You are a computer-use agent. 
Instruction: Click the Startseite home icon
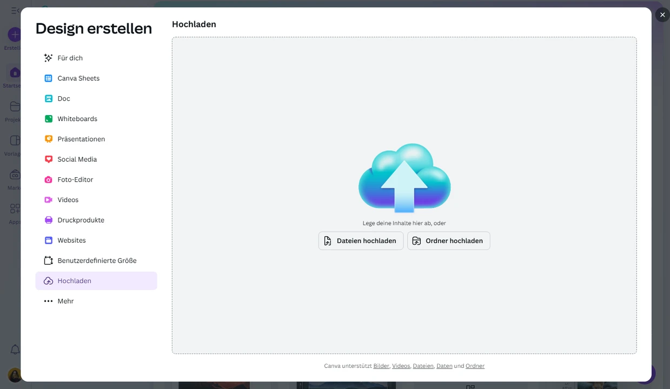pyautogui.click(x=15, y=72)
